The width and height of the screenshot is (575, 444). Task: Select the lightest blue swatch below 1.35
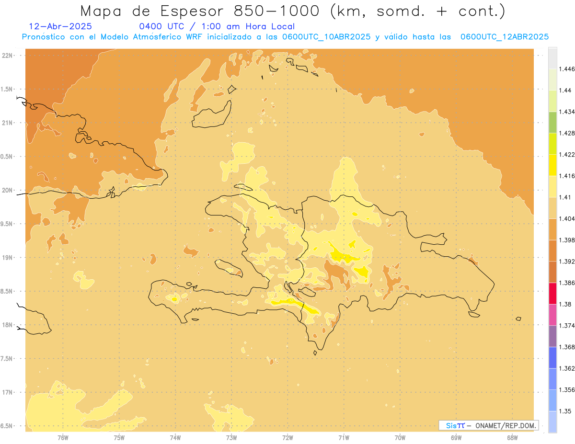click(x=552, y=421)
